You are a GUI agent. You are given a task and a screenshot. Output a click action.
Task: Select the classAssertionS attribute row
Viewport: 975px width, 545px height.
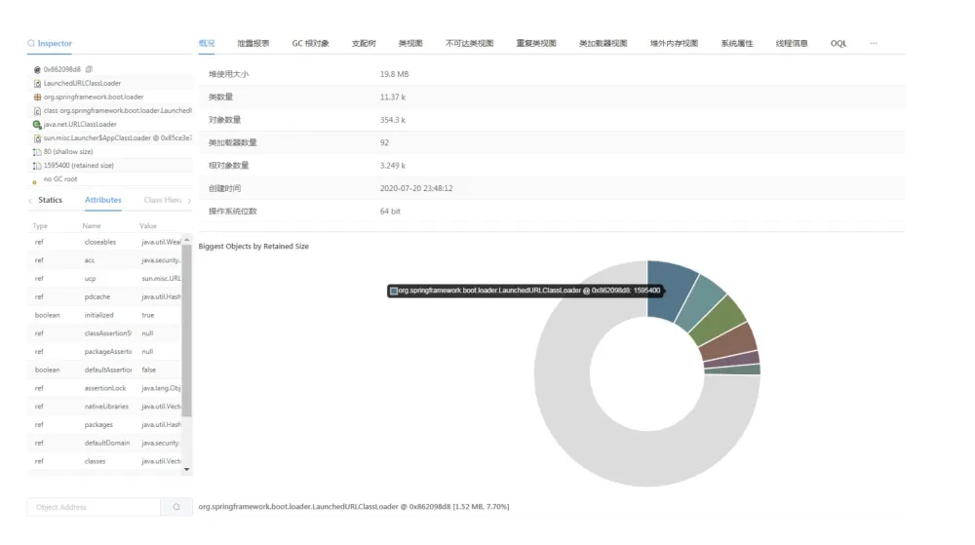click(x=104, y=333)
